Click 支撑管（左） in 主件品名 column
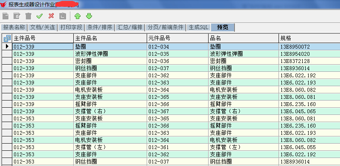 110,147
